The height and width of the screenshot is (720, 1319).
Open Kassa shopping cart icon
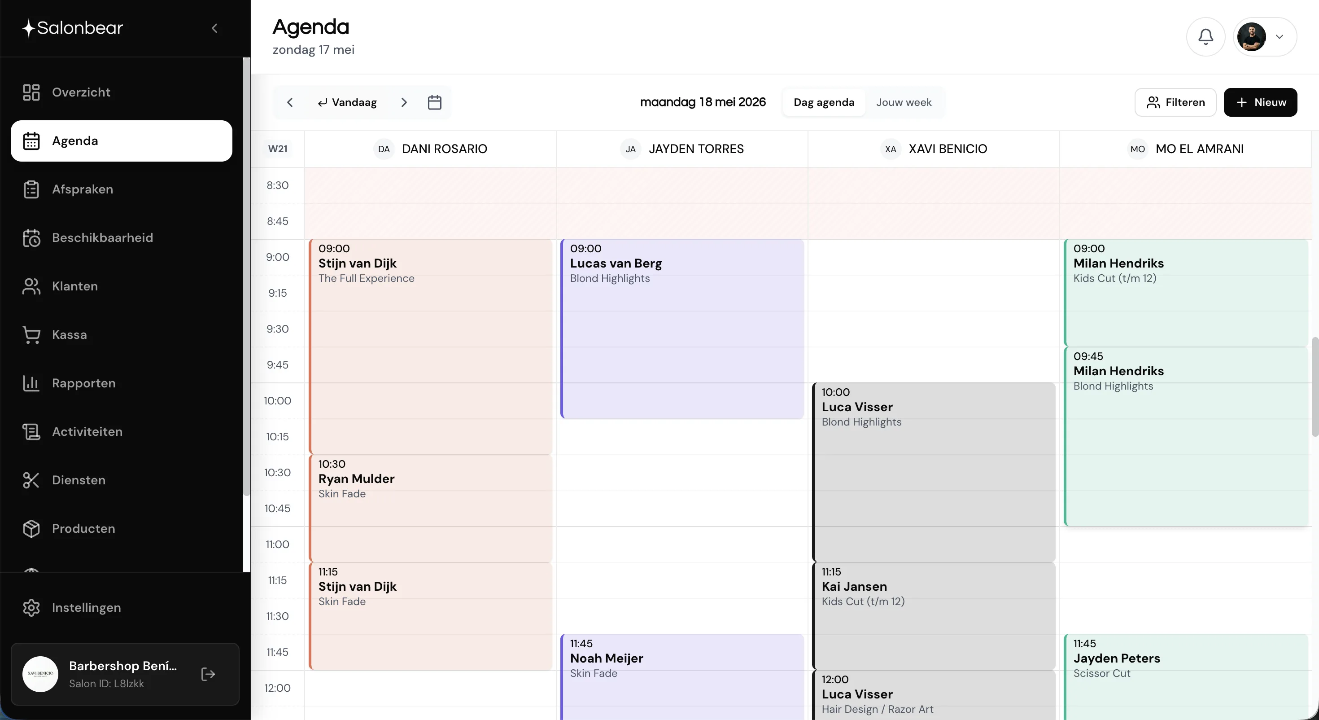(x=31, y=334)
